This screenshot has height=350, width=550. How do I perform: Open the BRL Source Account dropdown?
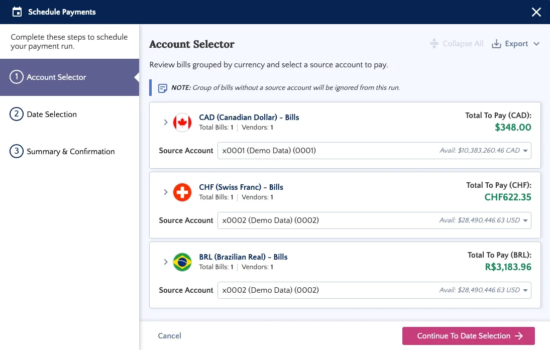coord(374,290)
